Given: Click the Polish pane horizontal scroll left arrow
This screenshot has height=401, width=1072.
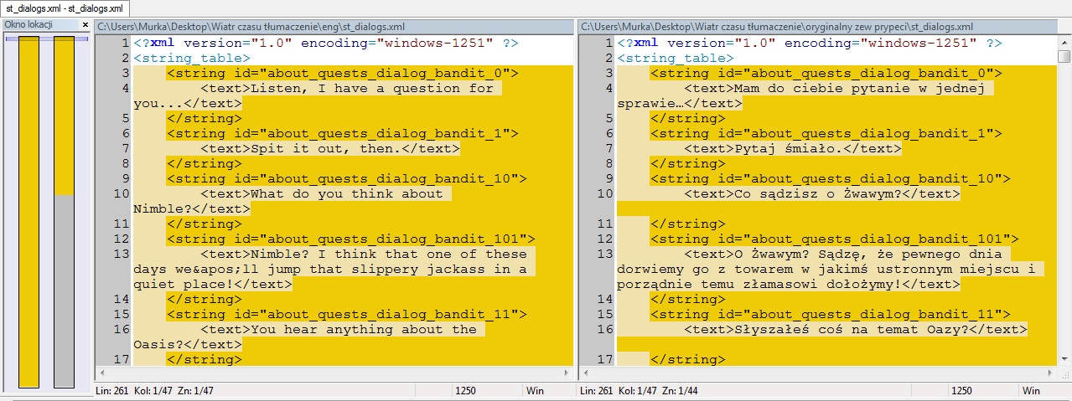Looking at the screenshot, I should tap(585, 373).
